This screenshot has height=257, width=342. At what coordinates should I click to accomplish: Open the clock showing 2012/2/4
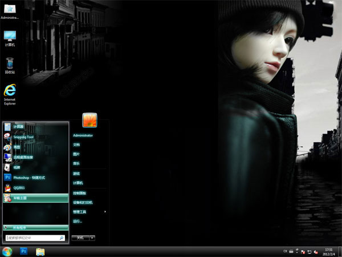(x=329, y=252)
